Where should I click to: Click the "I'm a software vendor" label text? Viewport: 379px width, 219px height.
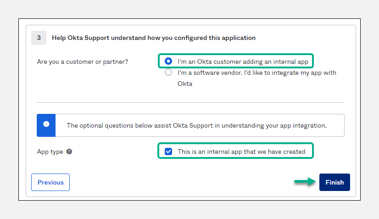tap(256, 73)
